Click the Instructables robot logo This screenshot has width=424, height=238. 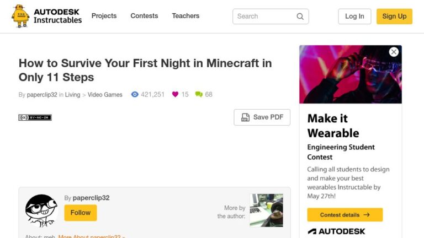[20, 16]
